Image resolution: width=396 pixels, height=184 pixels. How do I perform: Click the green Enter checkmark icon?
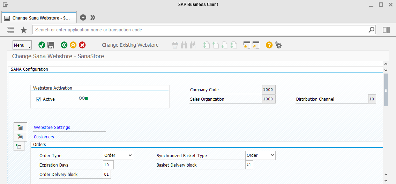pos(42,45)
